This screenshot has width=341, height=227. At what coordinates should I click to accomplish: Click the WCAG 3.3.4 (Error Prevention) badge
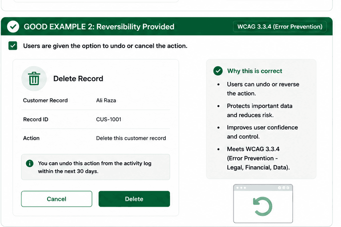tap(280, 27)
